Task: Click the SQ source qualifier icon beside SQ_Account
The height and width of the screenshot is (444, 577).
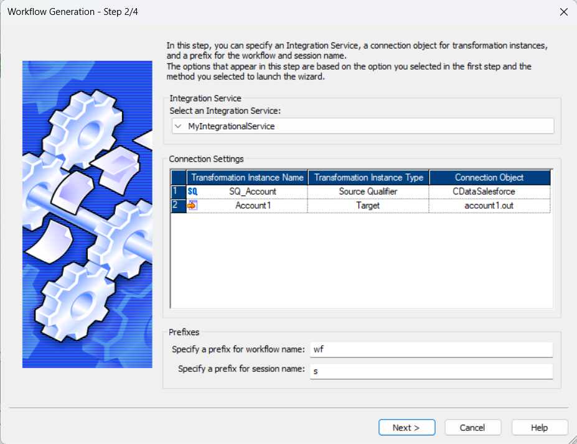Action: (192, 191)
